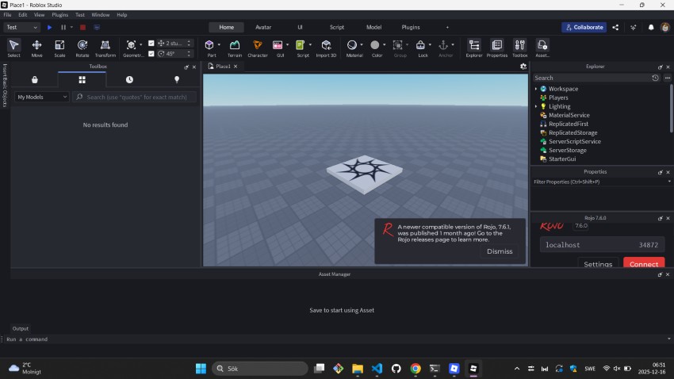Screen dimensions: 674x379
Task: Start the play test
Action: 50,27
